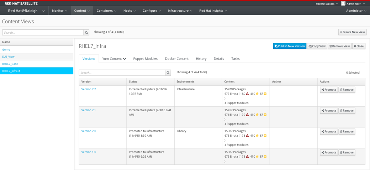Click the Status column header
370x170 pixels.
[150, 81]
